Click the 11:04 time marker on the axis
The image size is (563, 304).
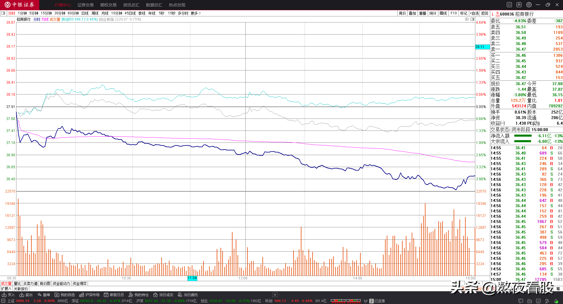click(192, 278)
